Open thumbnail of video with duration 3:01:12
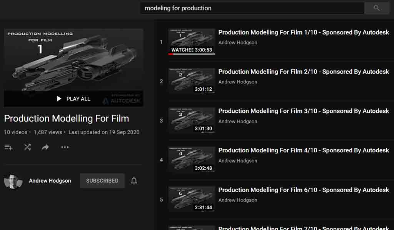Viewport: 394px width, 230px height. point(192,81)
